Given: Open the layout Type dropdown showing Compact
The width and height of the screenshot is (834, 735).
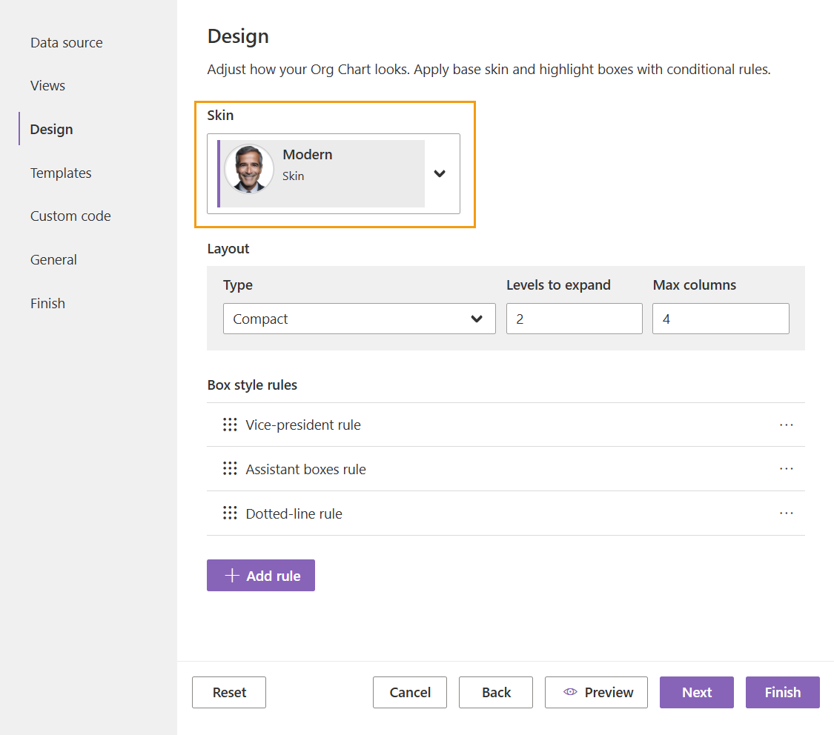Looking at the screenshot, I should (x=477, y=319).
